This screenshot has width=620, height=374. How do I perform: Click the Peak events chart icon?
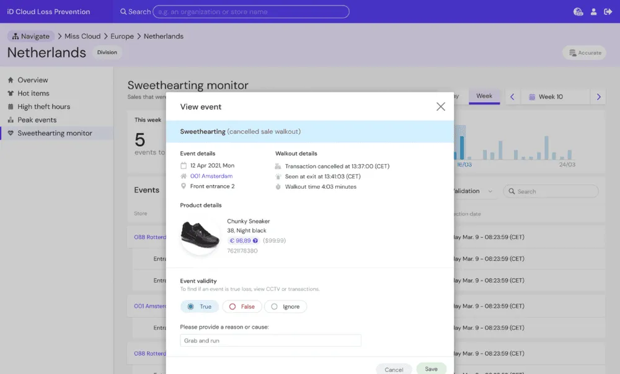(11, 120)
